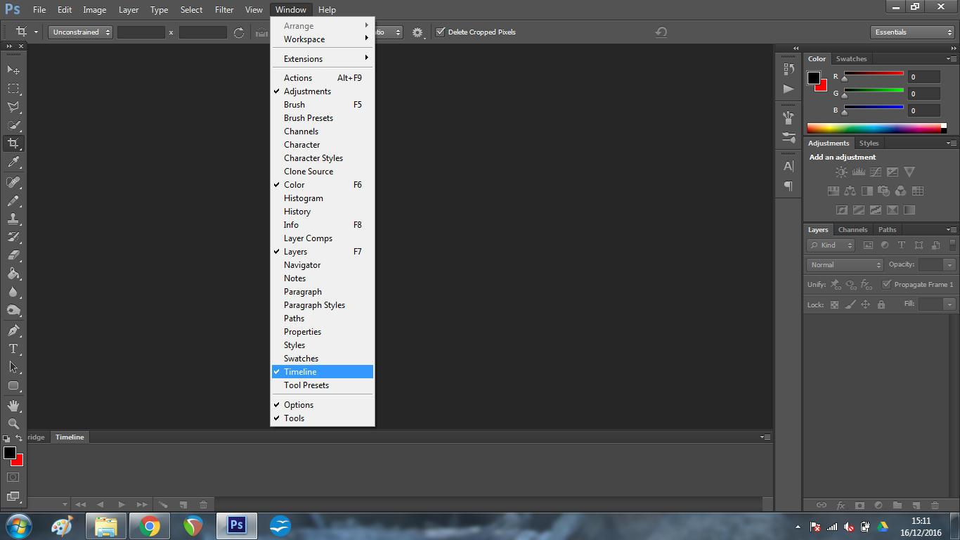The image size is (960, 540).
Task: Open the Essentials workspace dropdown
Action: [x=912, y=32]
